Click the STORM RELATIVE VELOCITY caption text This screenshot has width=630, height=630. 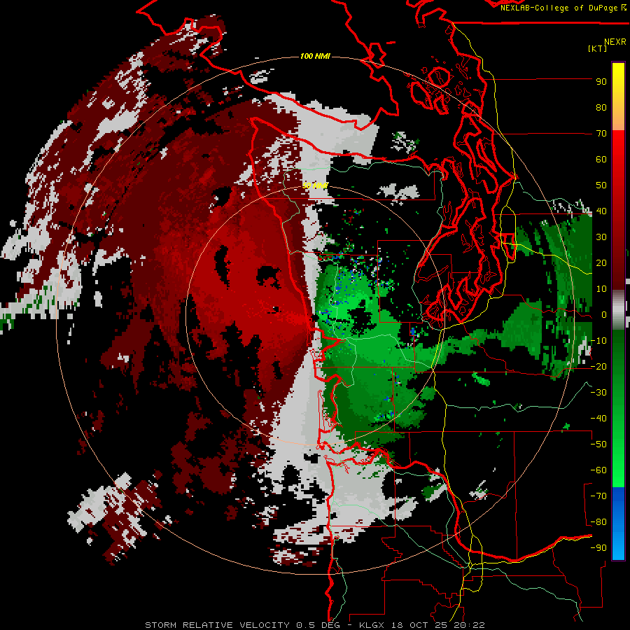click(217, 625)
